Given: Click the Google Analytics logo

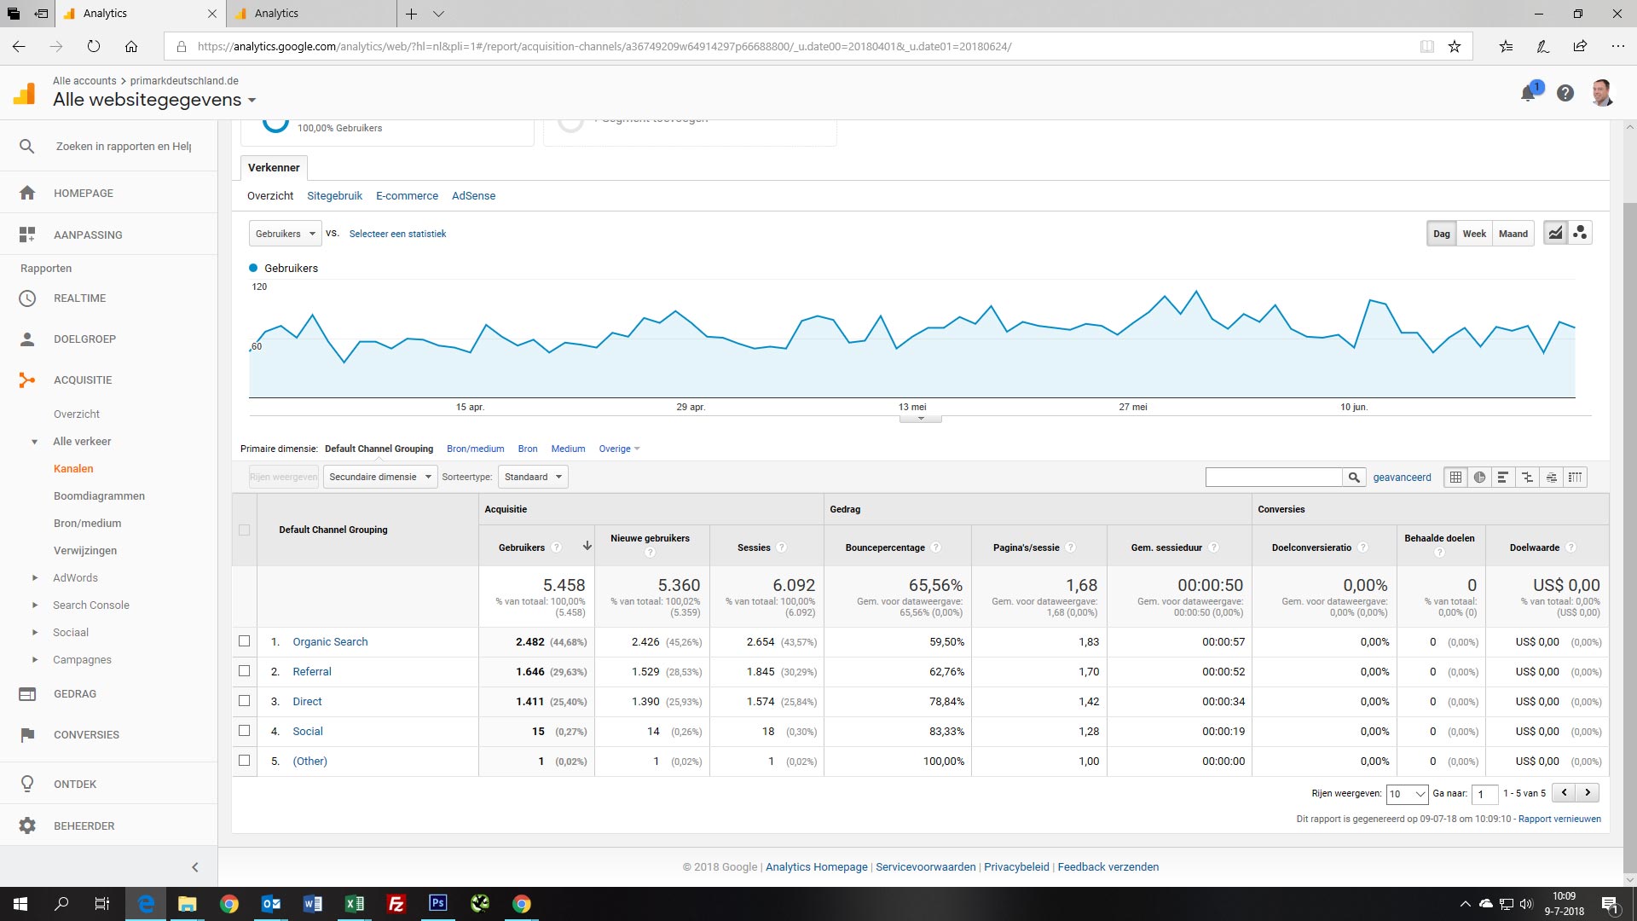Looking at the screenshot, I should point(25,93).
